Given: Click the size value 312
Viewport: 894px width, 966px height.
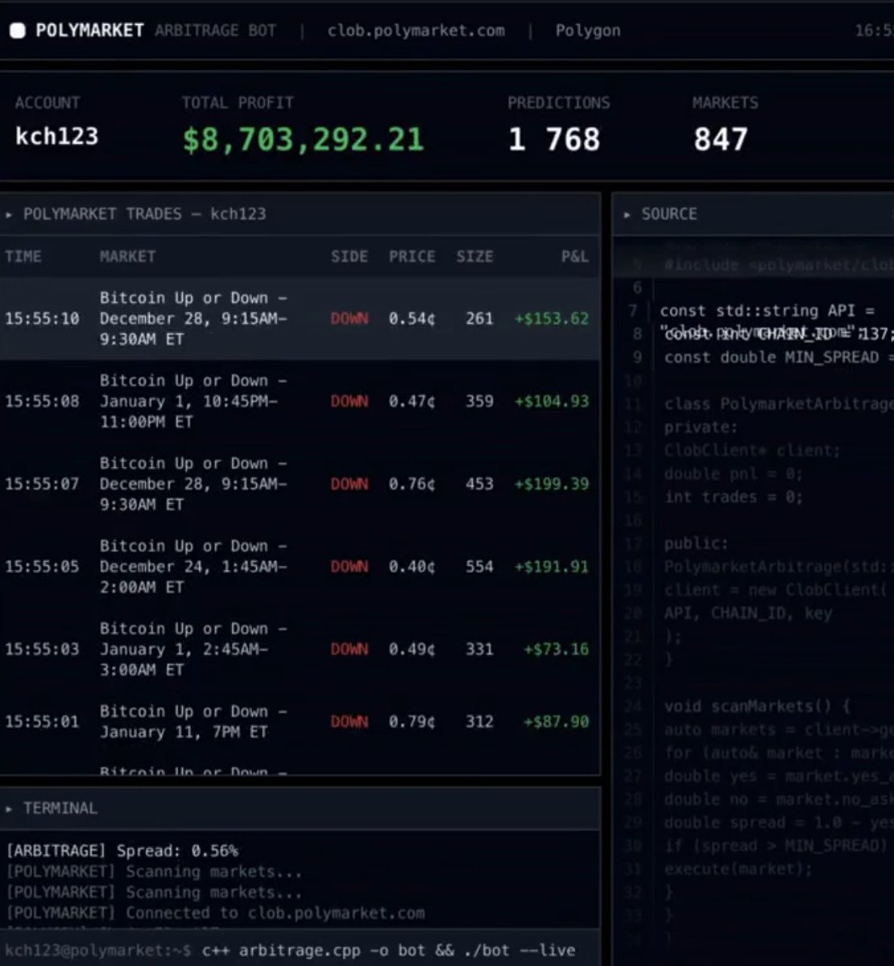Looking at the screenshot, I should pyautogui.click(x=479, y=721).
